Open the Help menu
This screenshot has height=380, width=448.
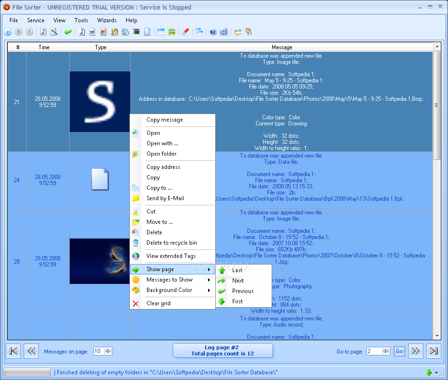coord(131,20)
